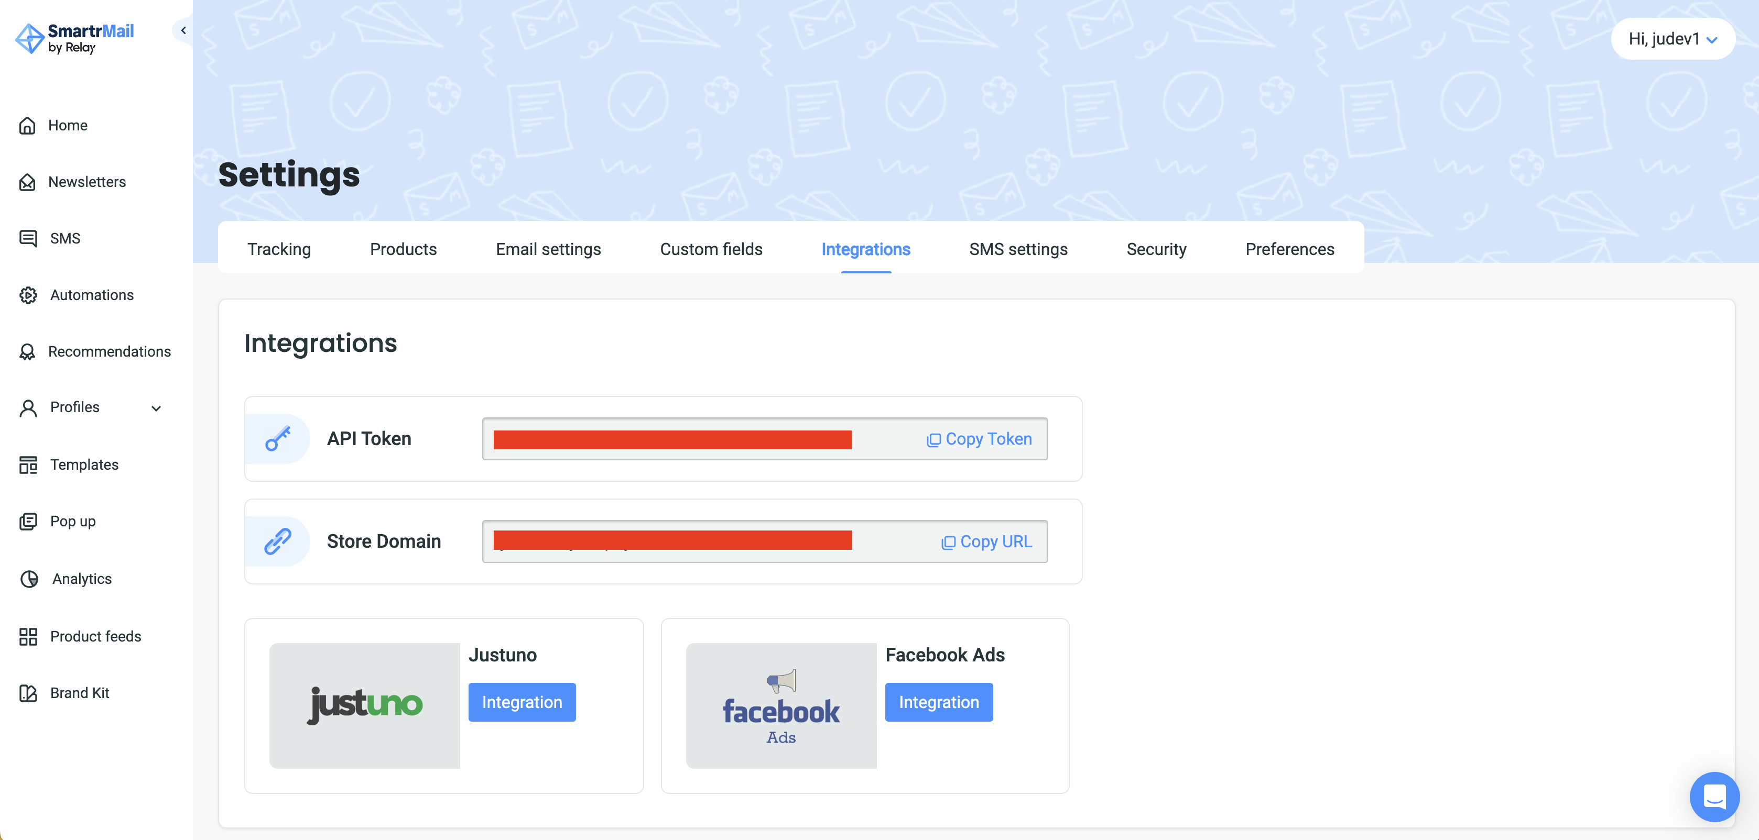Open Newsletters via its envelope icon
Screen dimensions: 1759x840
coord(27,182)
